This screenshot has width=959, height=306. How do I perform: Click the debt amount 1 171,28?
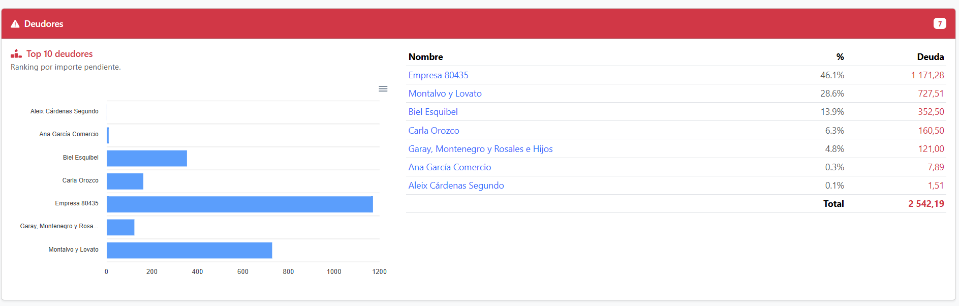coord(927,75)
